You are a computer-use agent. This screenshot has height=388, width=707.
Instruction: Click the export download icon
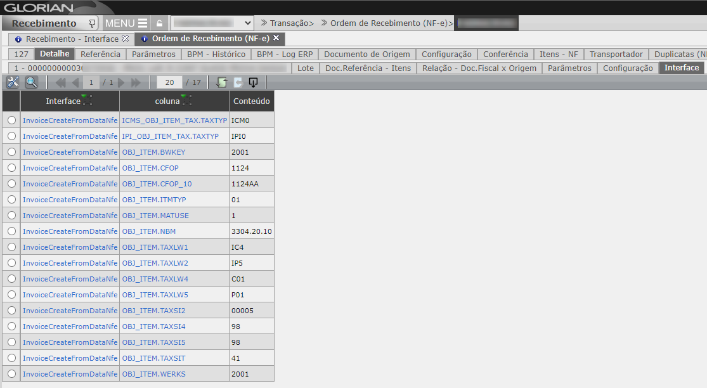(x=254, y=82)
